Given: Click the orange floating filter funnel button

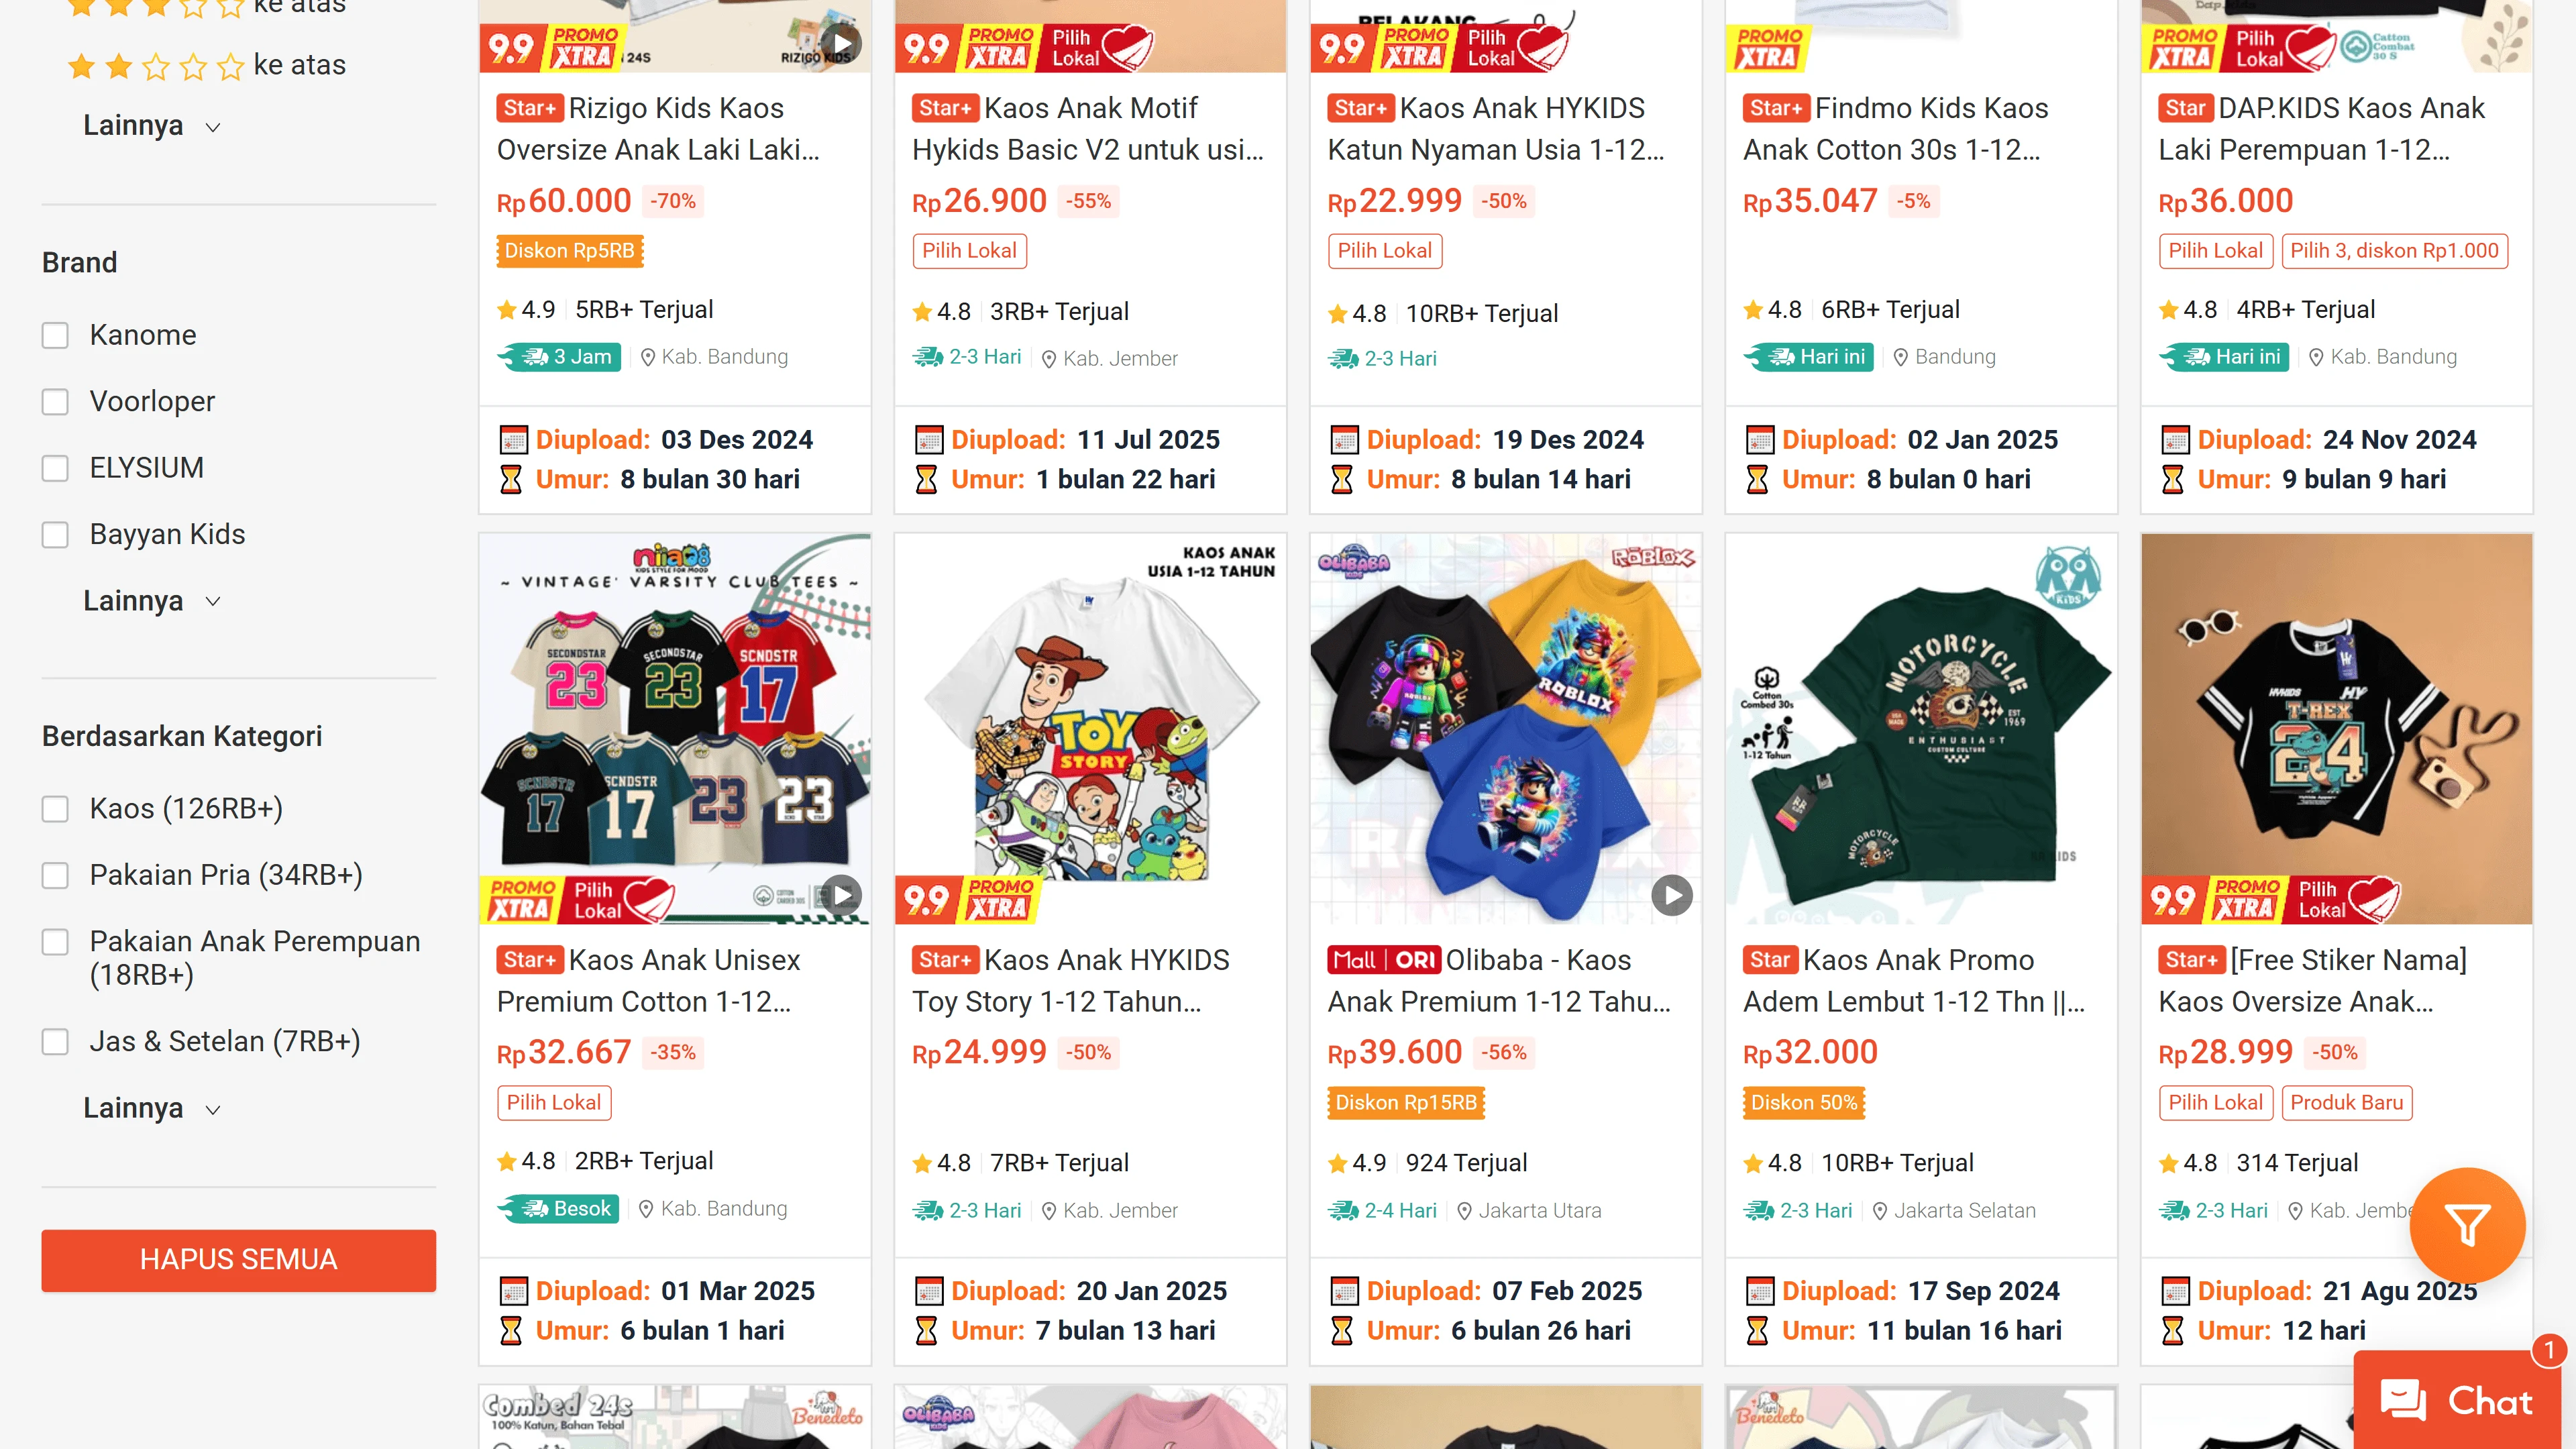Looking at the screenshot, I should pyautogui.click(x=2466, y=1225).
